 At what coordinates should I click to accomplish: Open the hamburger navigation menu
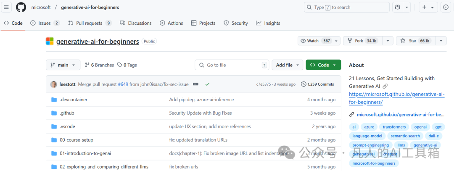(x=6, y=7)
